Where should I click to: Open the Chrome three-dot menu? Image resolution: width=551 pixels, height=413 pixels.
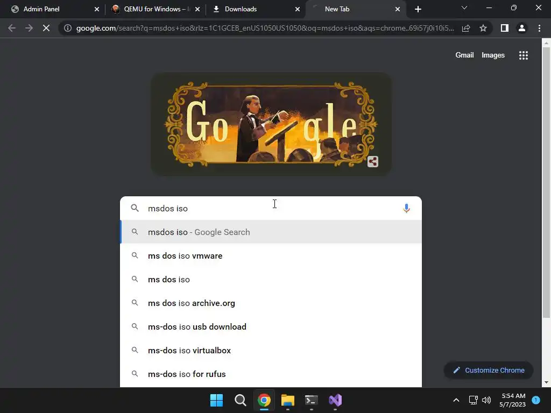(x=539, y=28)
